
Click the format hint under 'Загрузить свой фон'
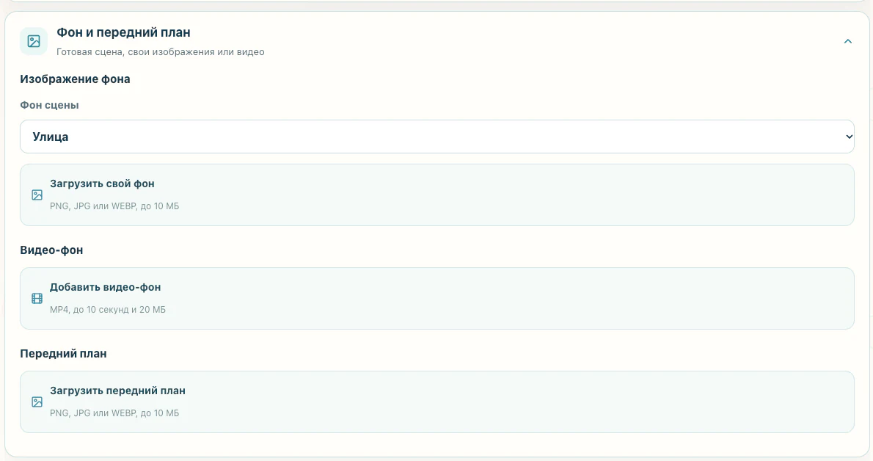(114, 206)
